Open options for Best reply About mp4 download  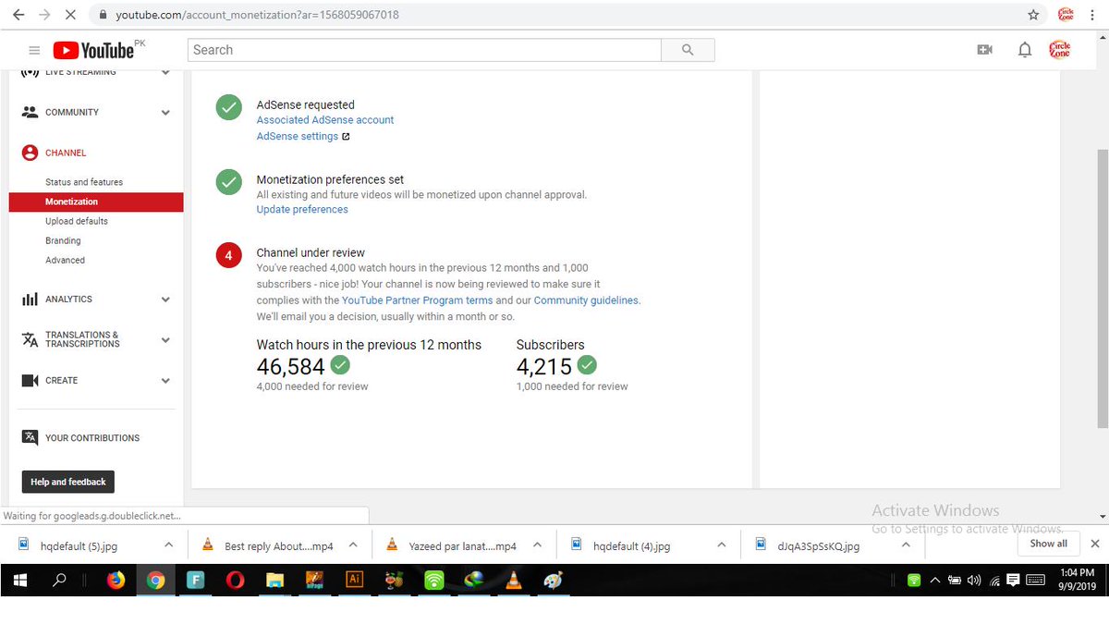pos(352,545)
